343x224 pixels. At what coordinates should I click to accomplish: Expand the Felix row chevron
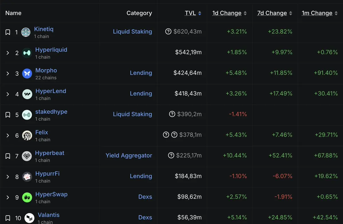click(8, 136)
